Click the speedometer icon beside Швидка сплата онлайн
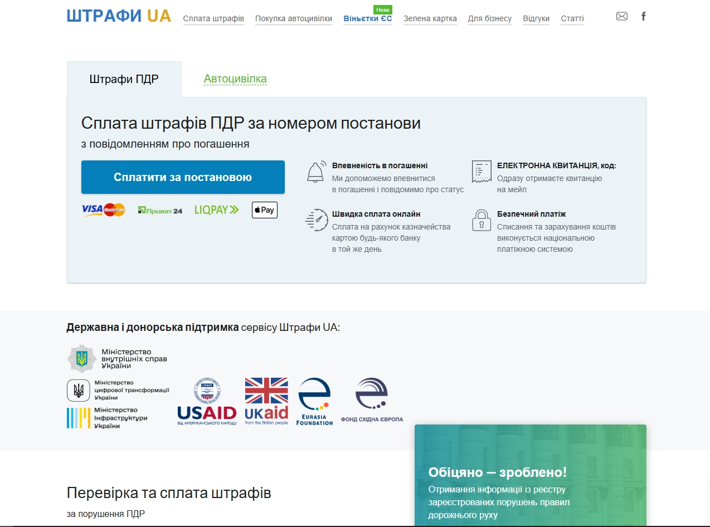 (x=316, y=220)
